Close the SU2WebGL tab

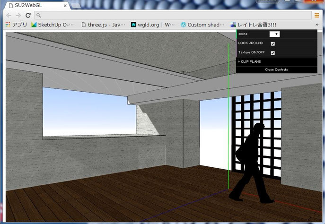click(x=65, y=6)
